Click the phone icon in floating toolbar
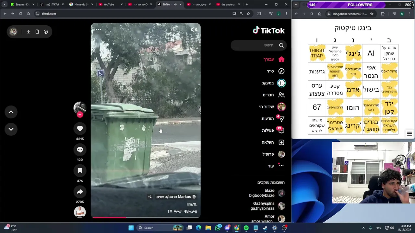415x233 pixels. [x=37, y=32]
